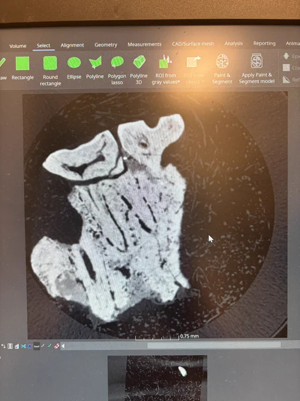Click the pink-and-white icon below viewer

(17, 346)
